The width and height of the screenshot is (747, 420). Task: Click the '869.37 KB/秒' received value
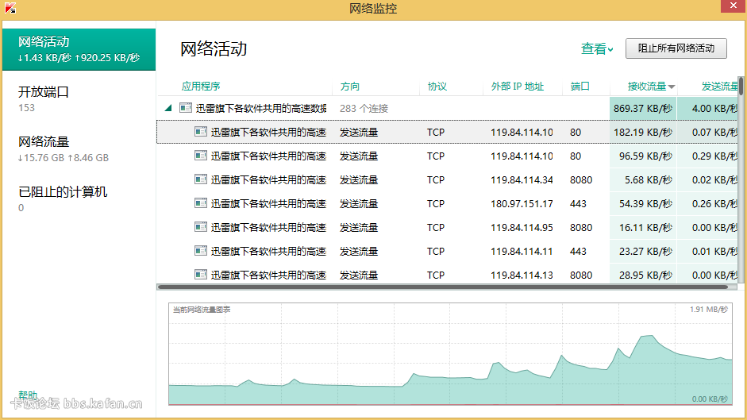coord(643,108)
